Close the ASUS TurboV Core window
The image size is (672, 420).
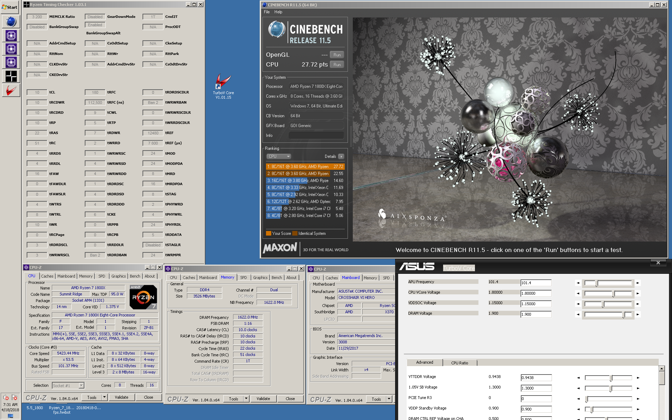pyautogui.click(x=658, y=262)
